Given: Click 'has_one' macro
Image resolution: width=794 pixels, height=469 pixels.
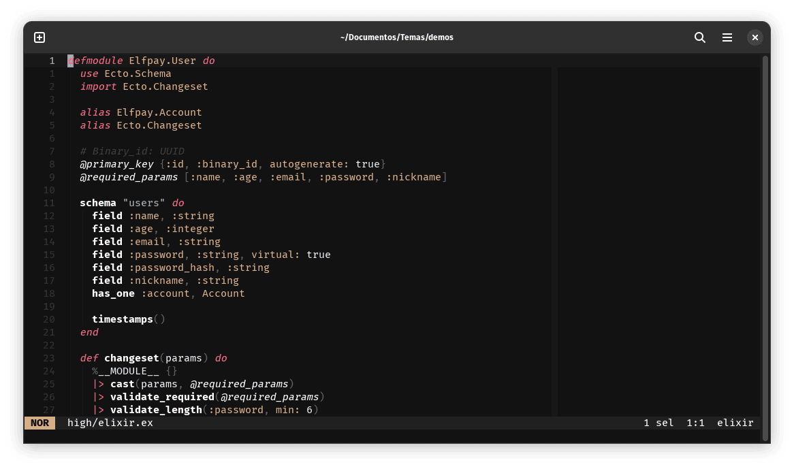Looking at the screenshot, I should [113, 293].
